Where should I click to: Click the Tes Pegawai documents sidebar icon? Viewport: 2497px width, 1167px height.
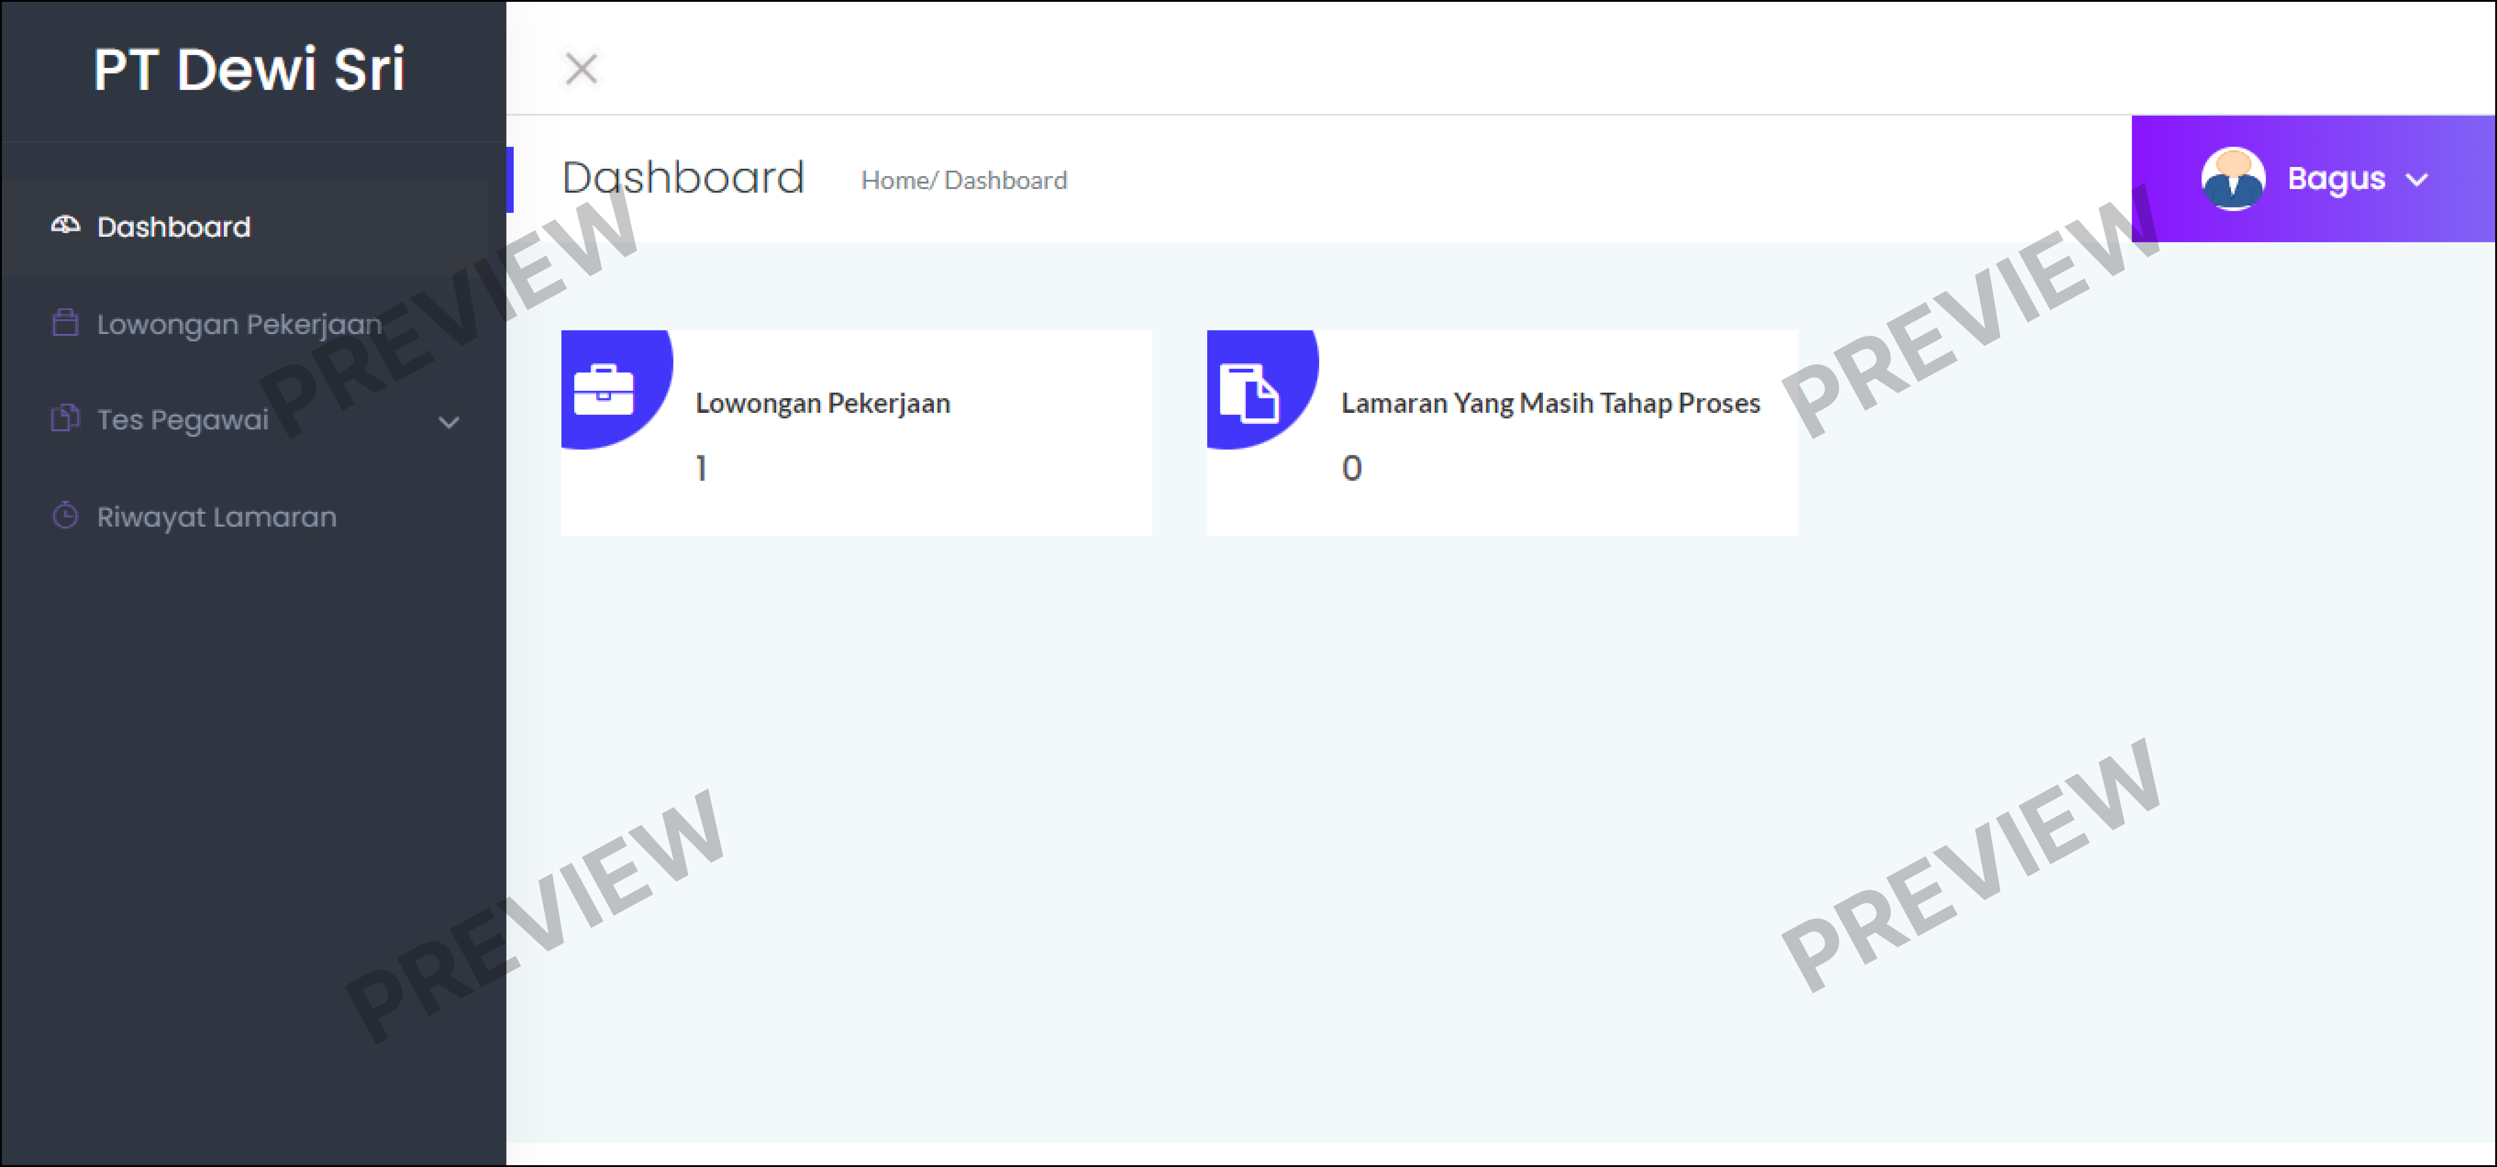(65, 418)
